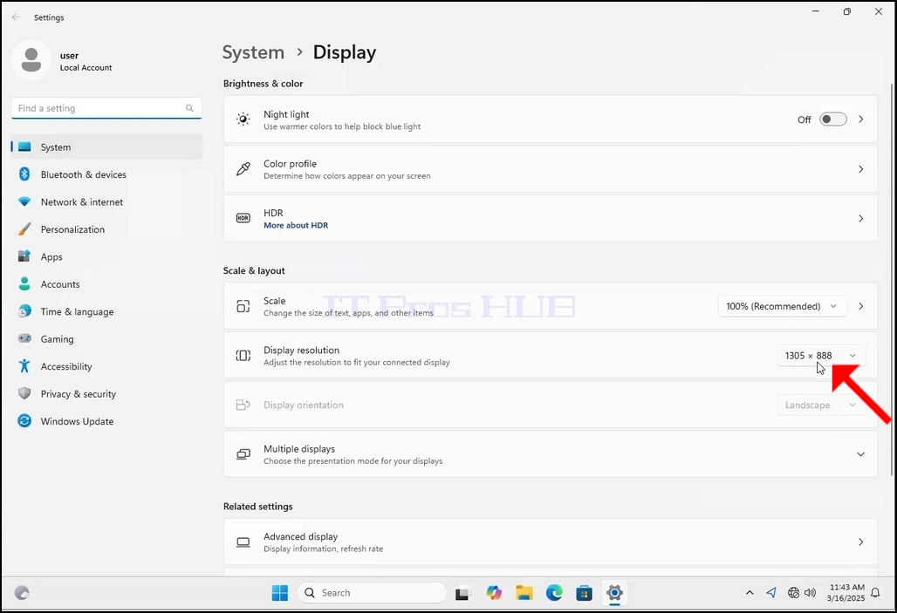Open Accessibility settings

coord(106,366)
